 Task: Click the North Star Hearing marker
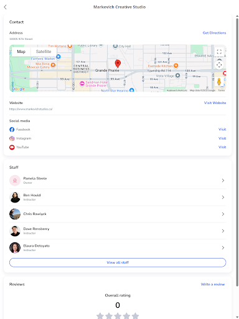pos(131,90)
